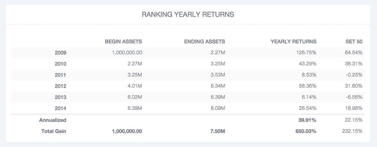377x147 pixels.
Task: Select the 2014 row label
Action: click(x=60, y=108)
